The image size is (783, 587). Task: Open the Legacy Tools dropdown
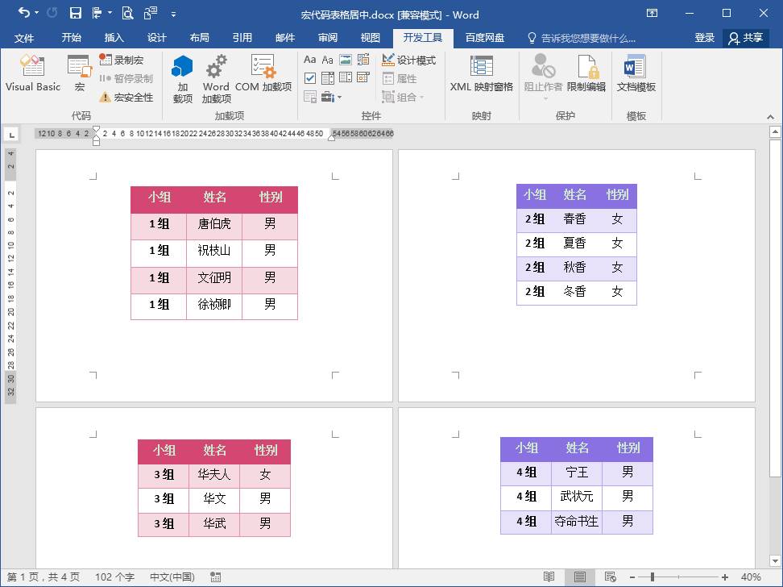click(331, 97)
